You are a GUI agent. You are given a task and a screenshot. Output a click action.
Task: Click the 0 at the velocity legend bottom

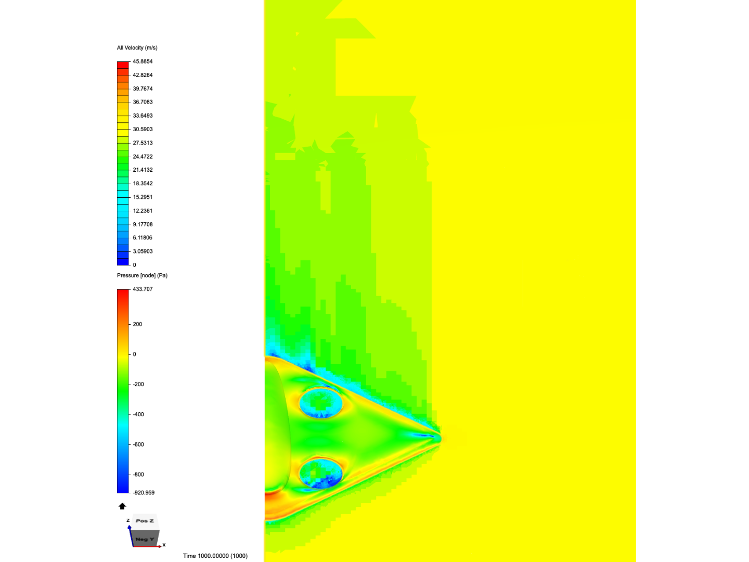[x=134, y=265]
